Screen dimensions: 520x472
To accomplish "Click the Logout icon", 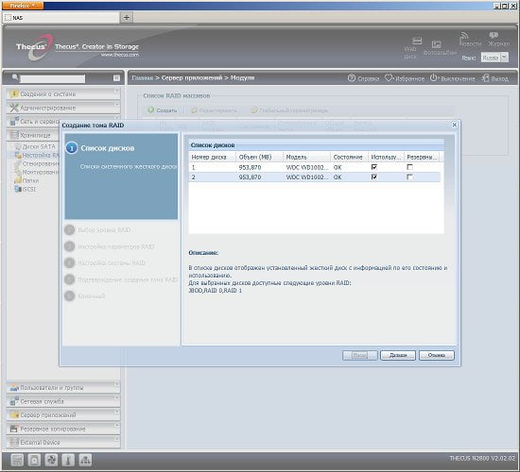I will (486, 78).
